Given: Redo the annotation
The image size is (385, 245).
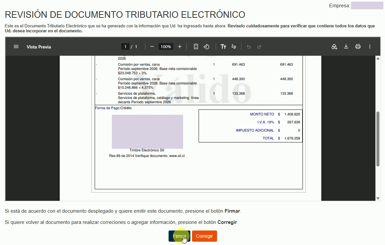Looking at the screenshot, I should point(259,46).
